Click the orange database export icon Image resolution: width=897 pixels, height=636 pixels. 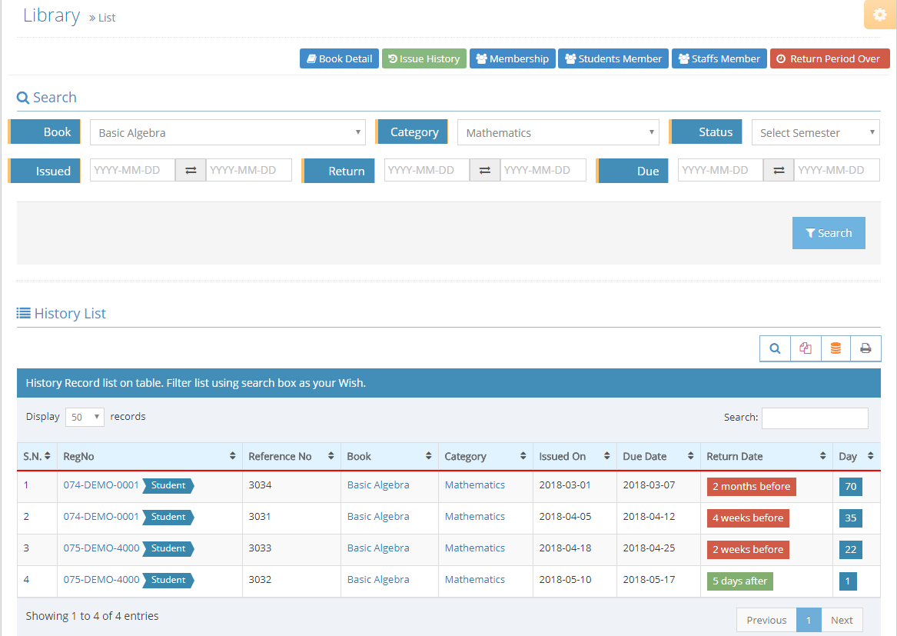click(836, 348)
